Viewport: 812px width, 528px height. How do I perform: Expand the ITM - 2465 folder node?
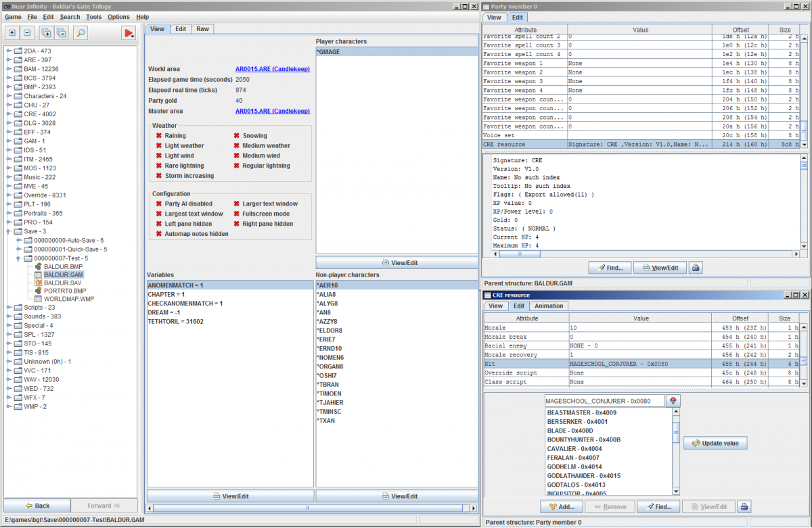tap(8, 159)
